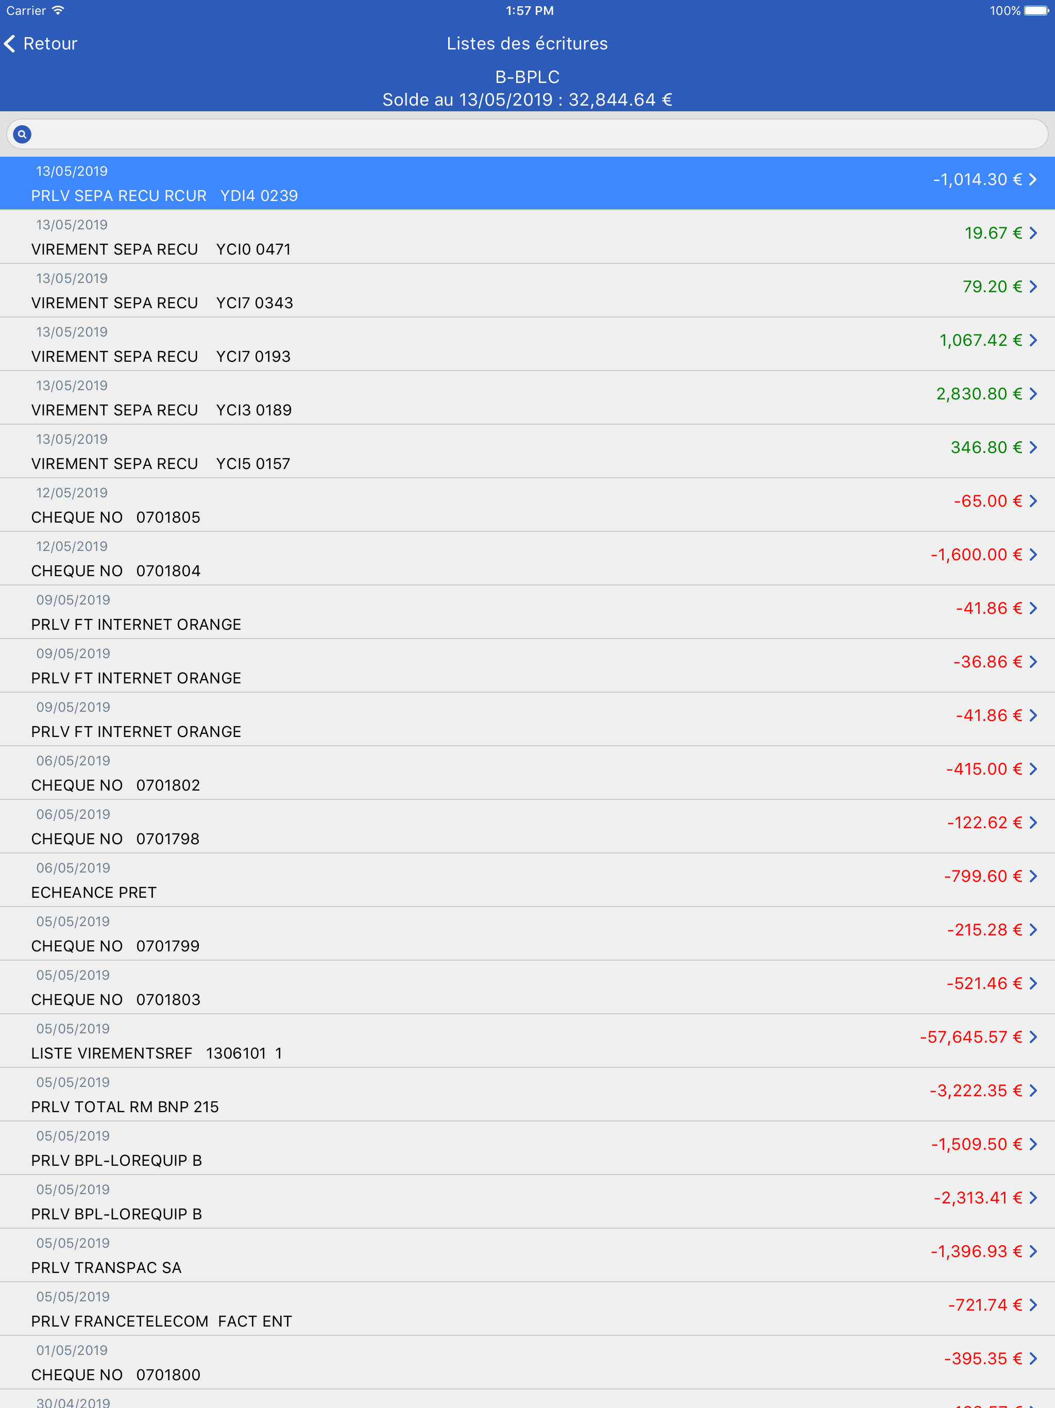The width and height of the screenshot is (1055, 1408).
Task: Select the -721.74 € amount
Action: click(985, 1305)
